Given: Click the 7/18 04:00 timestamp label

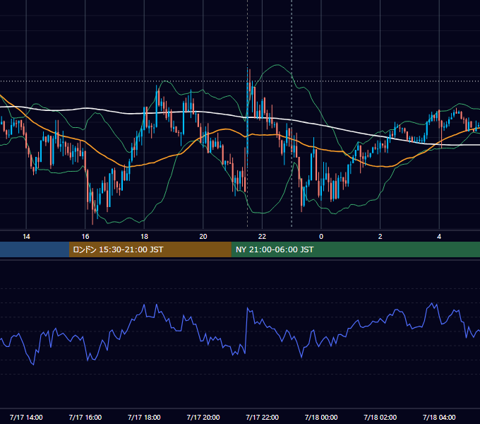Looking at the screenshot, I should tap(439, 417).
